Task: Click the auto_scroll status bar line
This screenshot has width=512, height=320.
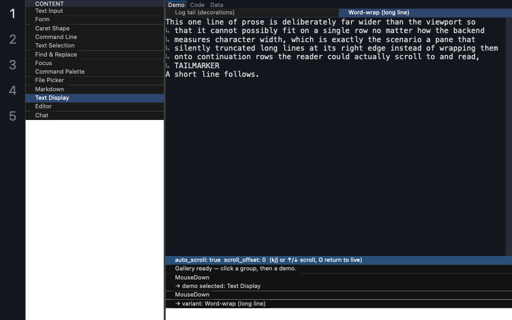Action: pos(339,260)
